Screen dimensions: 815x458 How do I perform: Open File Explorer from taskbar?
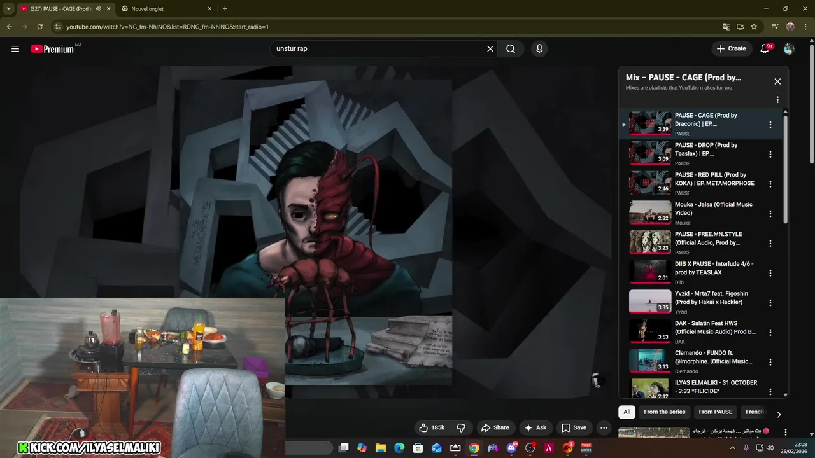pos(381,448)
